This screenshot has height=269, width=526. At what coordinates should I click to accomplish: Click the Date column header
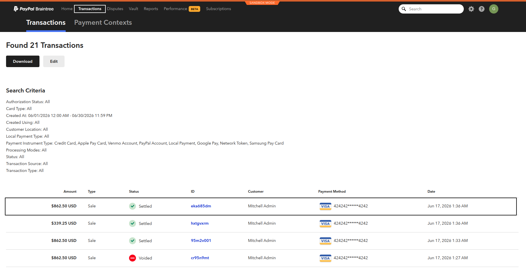tap(431, 192)
